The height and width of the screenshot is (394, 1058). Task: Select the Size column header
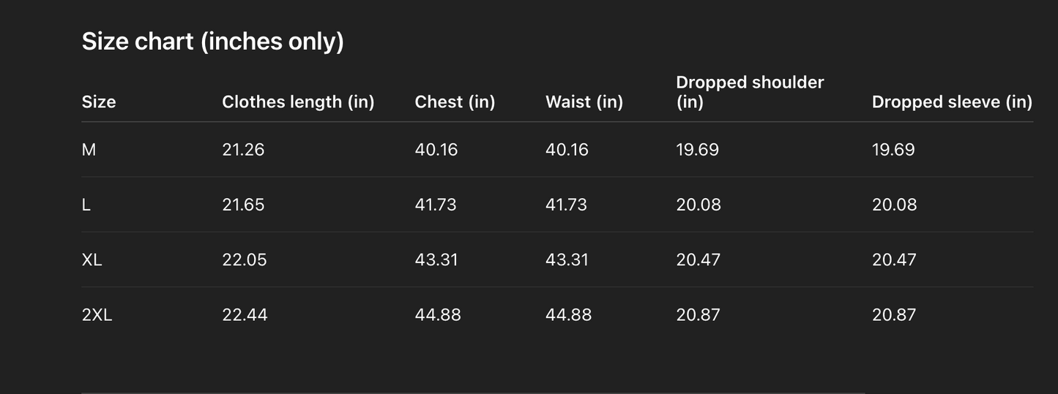pyautogui.click(x=99, y=102)
